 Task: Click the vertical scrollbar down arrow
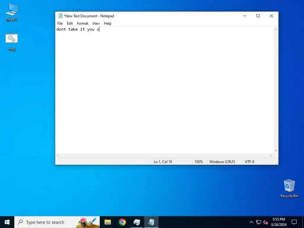point(276,151)
